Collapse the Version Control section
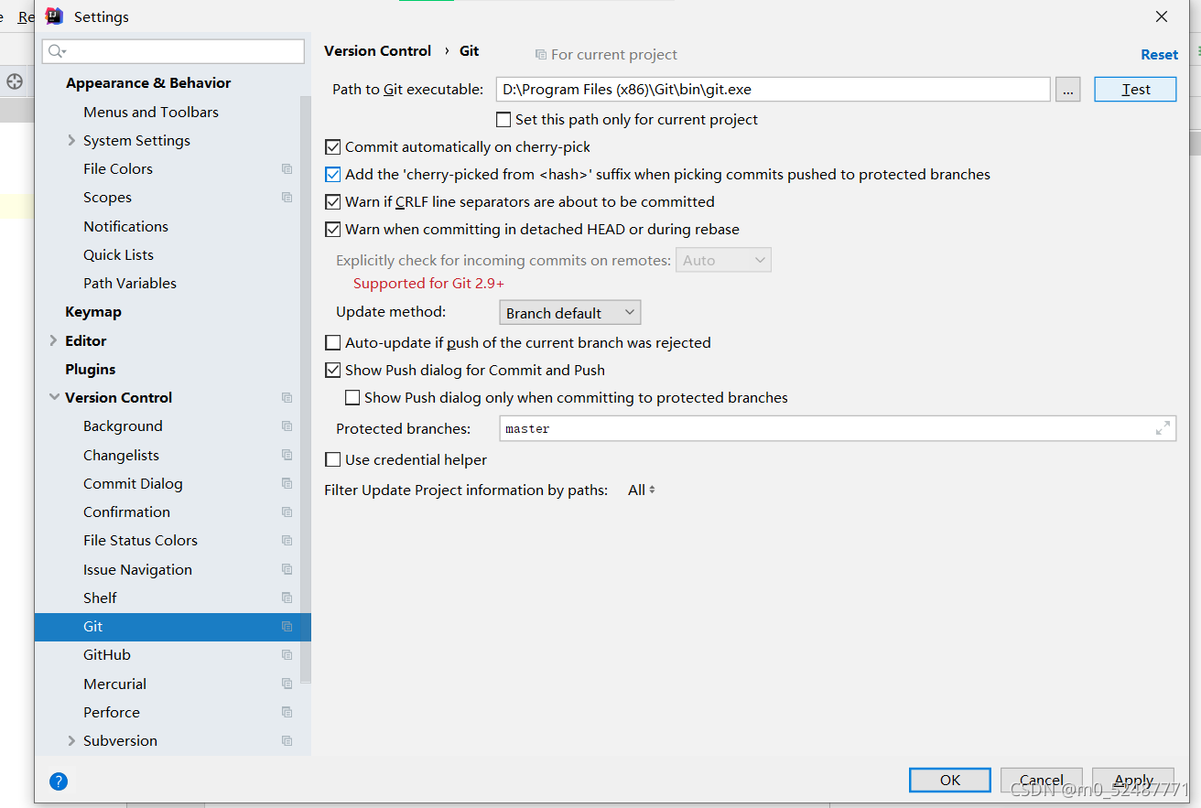The width and height of the screenshot is (1201, 808). [53, 397]
